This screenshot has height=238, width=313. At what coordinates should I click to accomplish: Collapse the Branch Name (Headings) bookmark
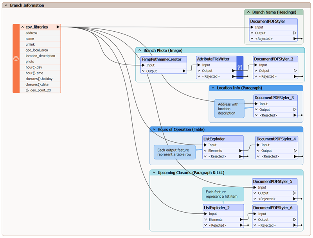pyautogui.click(x=248, y=12)
